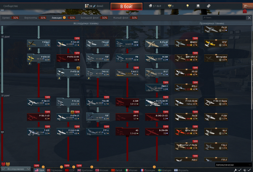253x172 pixels.
Task: Select the P-59A premium aircraft
Action: pos(216,117)
